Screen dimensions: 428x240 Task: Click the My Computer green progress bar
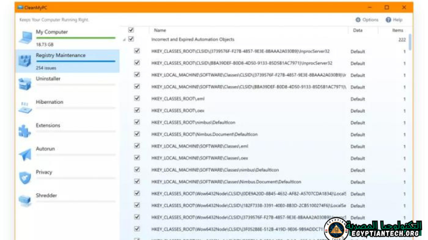[x=75, y=38]
